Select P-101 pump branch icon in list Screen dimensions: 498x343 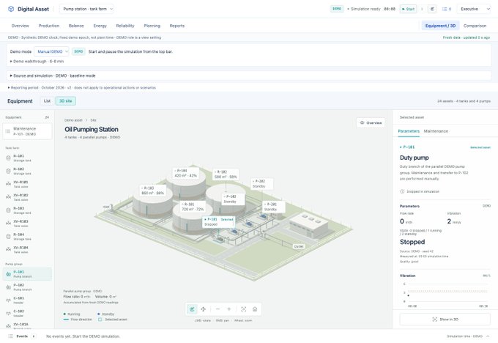click(x=8, y=274)
